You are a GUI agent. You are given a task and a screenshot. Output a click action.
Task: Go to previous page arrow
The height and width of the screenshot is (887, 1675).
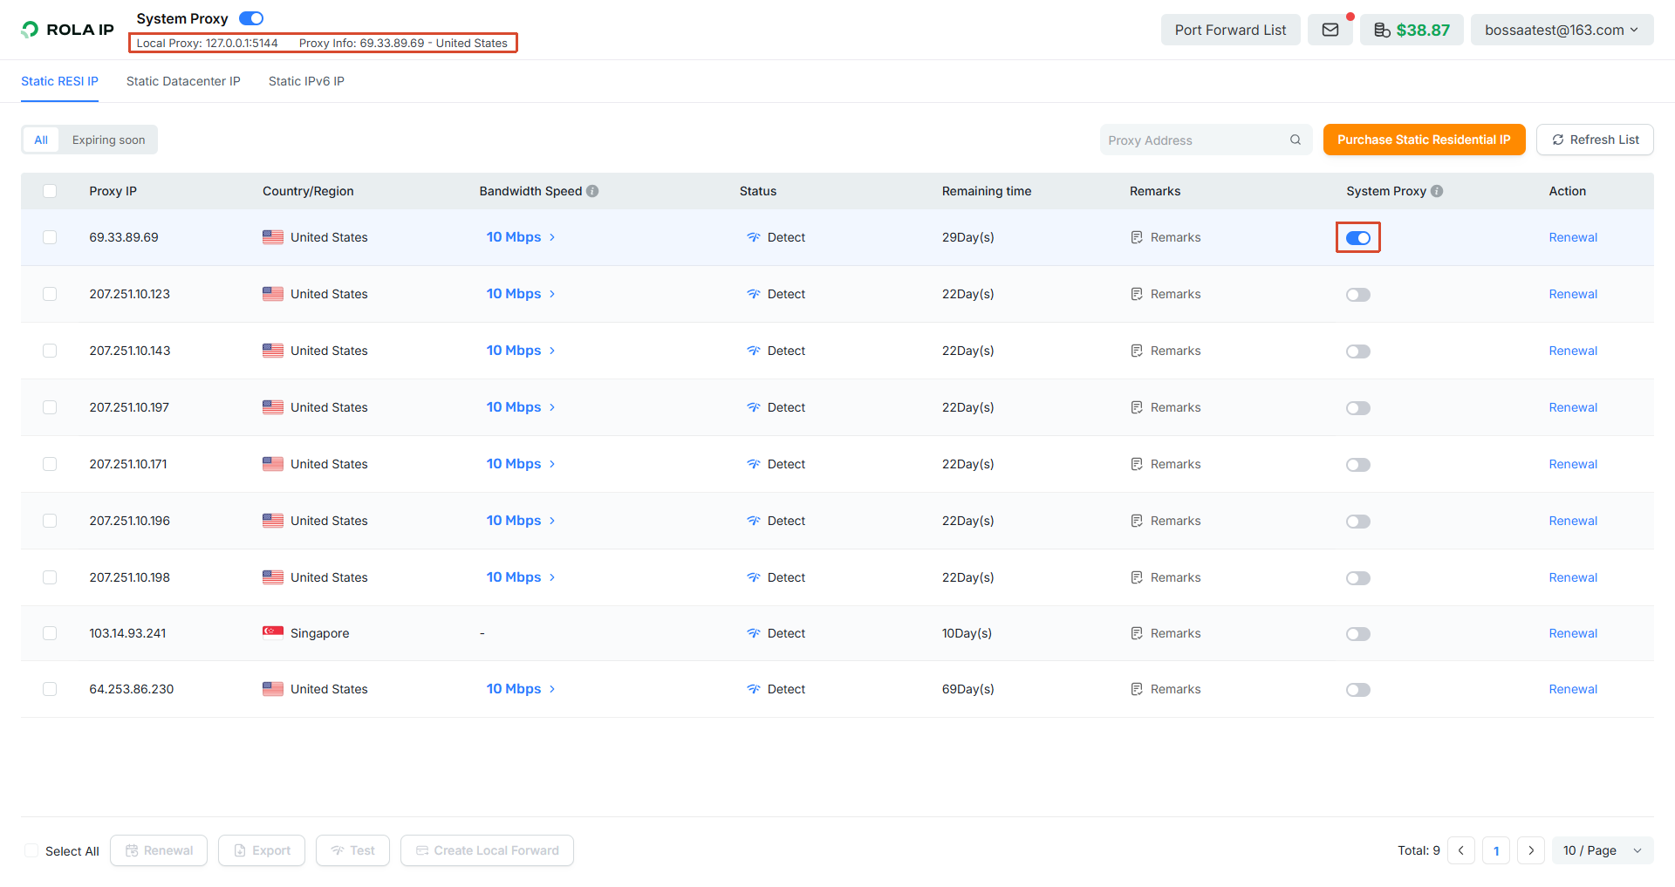point(1461,850)
